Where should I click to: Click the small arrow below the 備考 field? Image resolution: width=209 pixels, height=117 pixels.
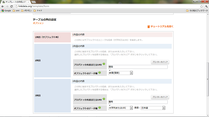tap(110, 105)
